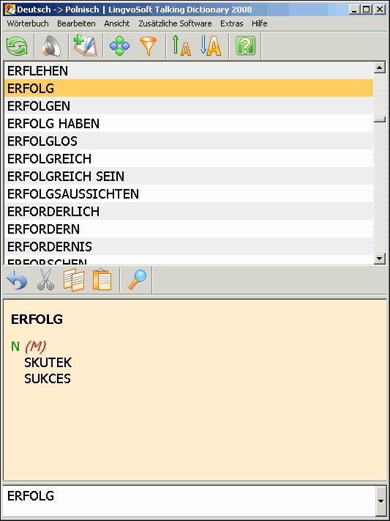Open the Zusätzliche Software menu
This screenshot has width=390, height=521.
175,23
